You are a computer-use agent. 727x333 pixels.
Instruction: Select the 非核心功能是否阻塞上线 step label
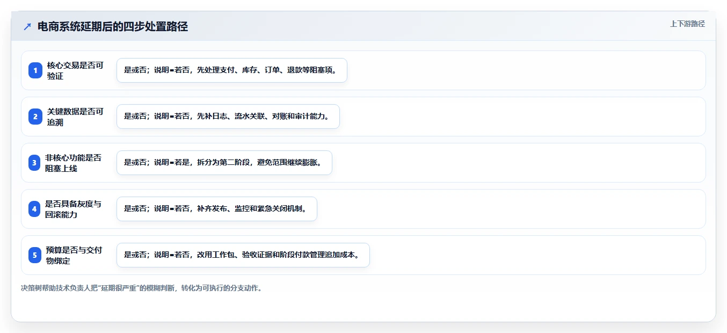pyautogui.click(x=73, y=163)
